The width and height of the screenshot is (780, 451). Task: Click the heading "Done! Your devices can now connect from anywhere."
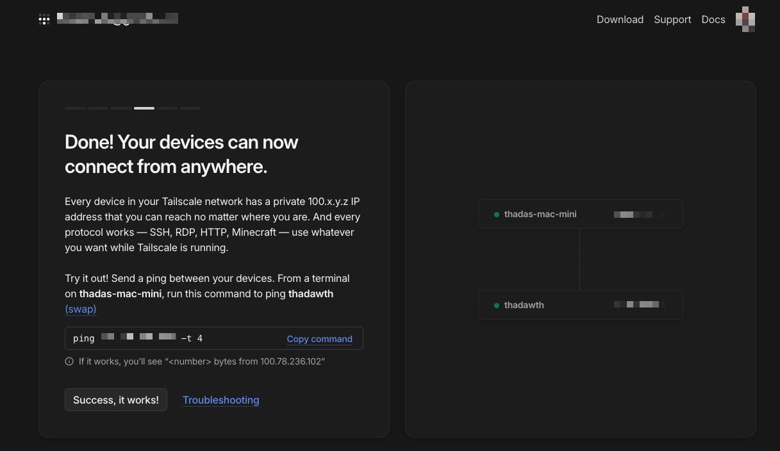click(182, 154)
